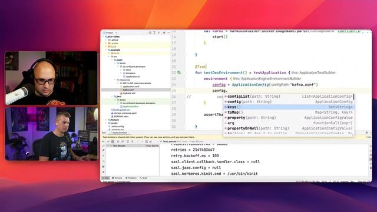
Task: Open the Run tool window tab
Action: (x=106, y=178)
